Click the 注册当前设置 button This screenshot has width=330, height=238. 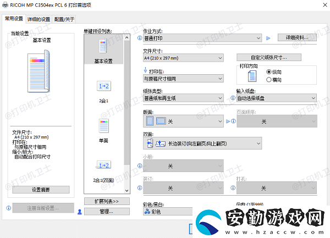point(43,208)
